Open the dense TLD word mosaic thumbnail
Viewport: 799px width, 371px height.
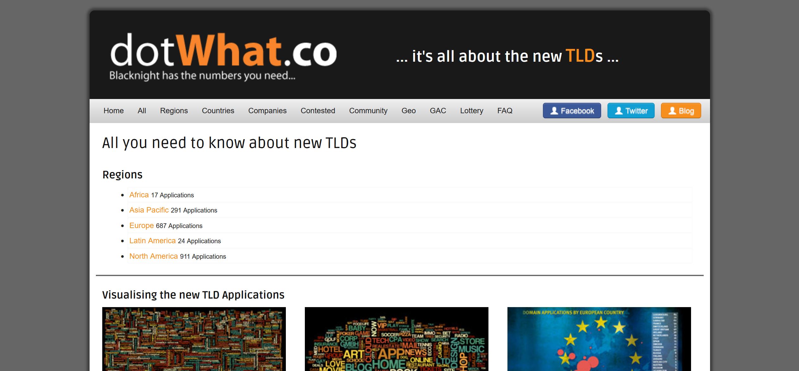tap(194, 339)
